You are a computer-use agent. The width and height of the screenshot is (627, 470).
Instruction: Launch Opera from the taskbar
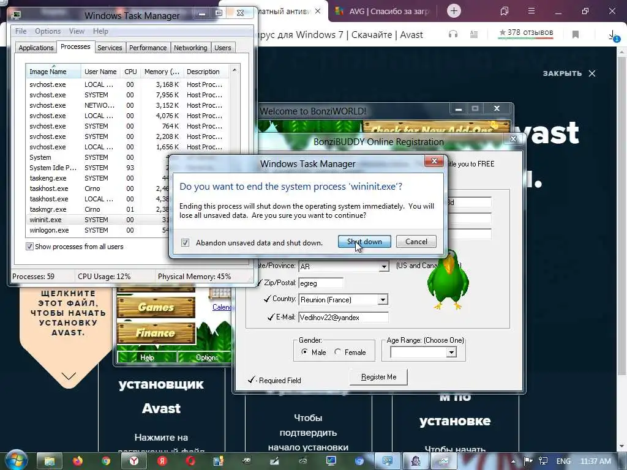tap(190, 461)
